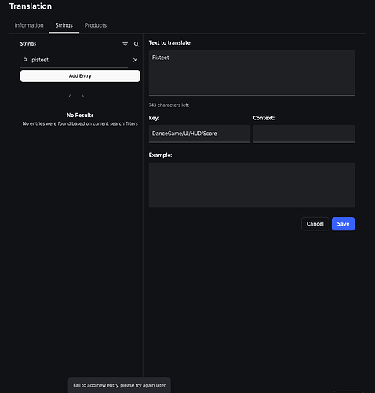Image resolution: width=375 pixels, height=393 pixels.
Task: Click the 'Fail to add new entry' toast
Action: (119, 385)
